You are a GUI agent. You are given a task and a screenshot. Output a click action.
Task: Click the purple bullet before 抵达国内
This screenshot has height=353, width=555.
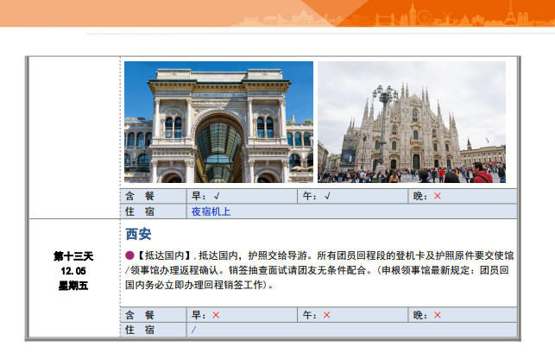point(129,255)
